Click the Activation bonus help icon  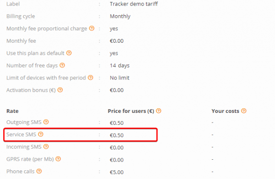coord(60,90)
